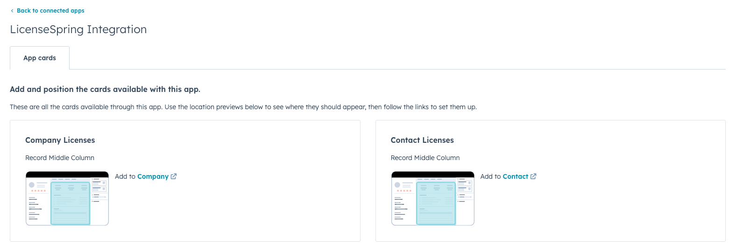
Task: Click the 'Add to' text before Contact
Action: [490, 176]
